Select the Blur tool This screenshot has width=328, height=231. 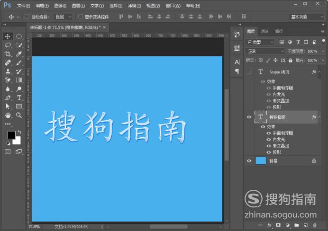pyautogui.click(x=8, y=89)
